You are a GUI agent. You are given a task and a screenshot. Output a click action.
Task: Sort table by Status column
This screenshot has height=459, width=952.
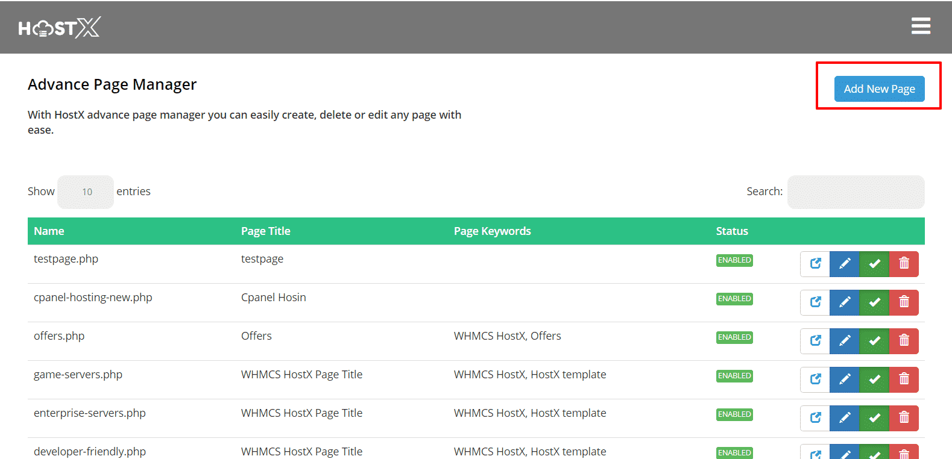731,231
